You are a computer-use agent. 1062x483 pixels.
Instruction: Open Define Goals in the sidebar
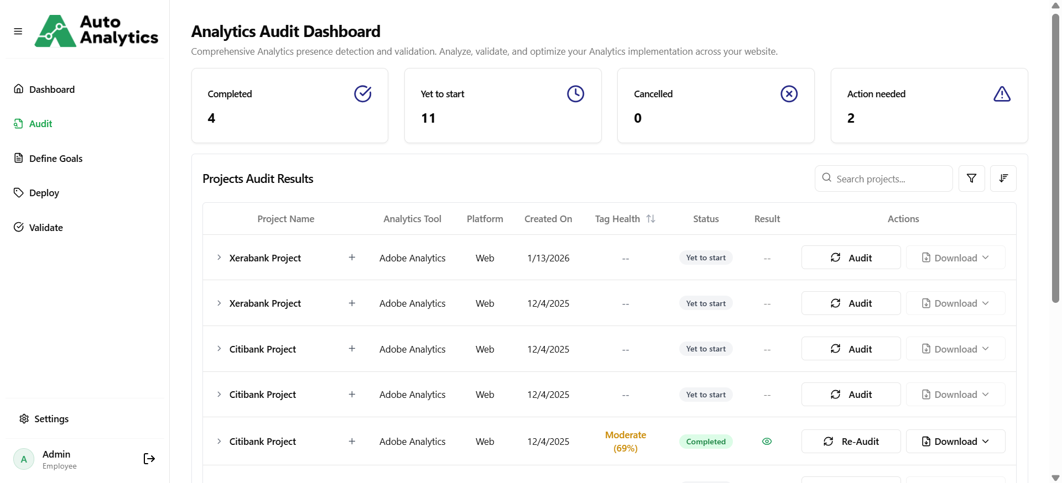pos(55,159)
